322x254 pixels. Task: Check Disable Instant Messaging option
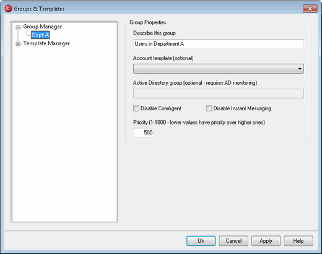pos(209,108)
